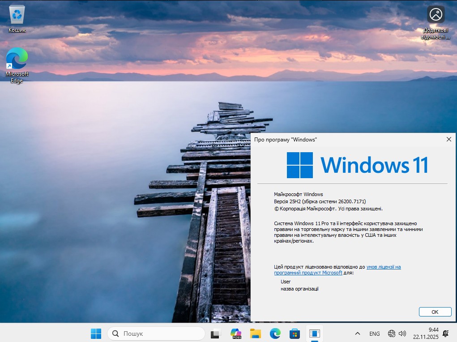Screen dimensions: 457x342
Task: Click the "Майкрософт Windows" text line
Action: point(299,194)
